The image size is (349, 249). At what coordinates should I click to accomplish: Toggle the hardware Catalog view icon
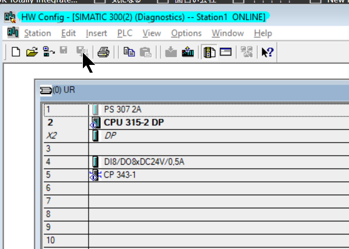coord(209,52)
